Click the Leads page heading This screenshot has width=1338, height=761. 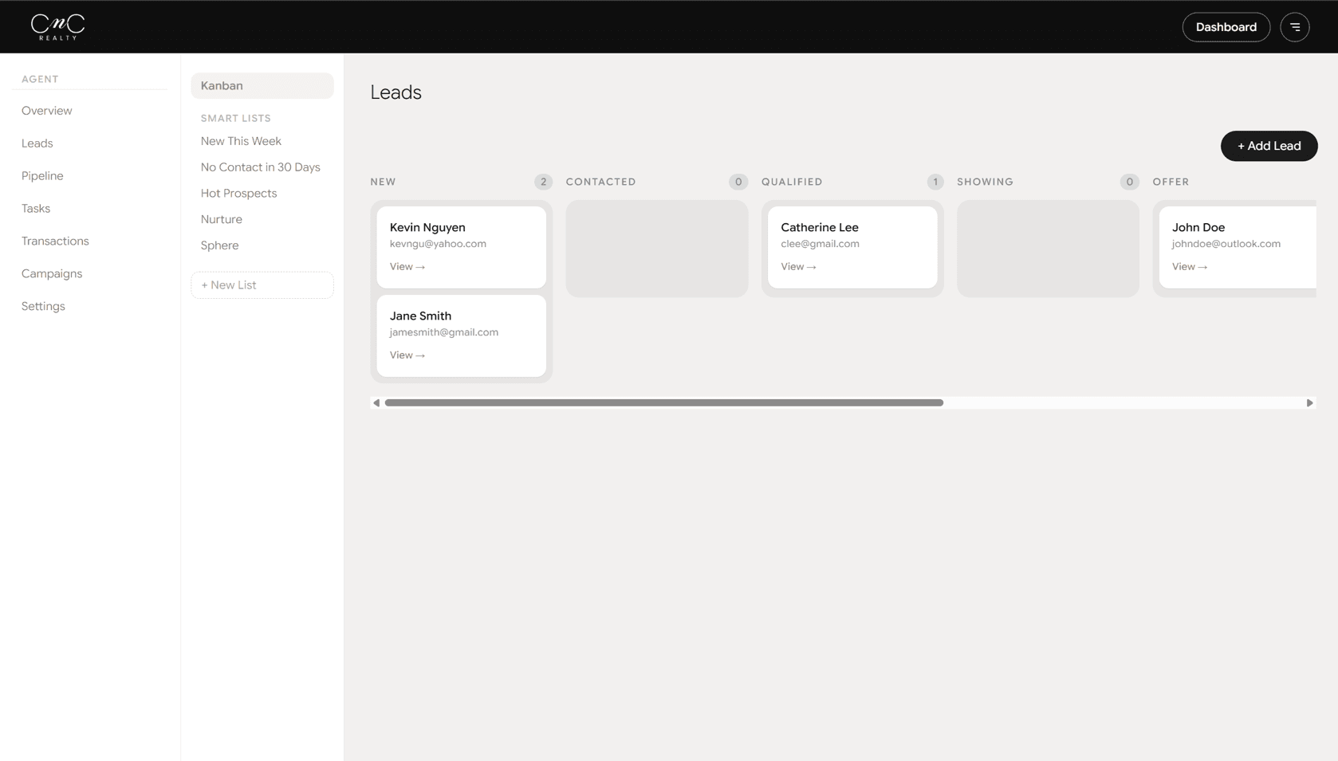pyautogui.click(x=395, y=92)
